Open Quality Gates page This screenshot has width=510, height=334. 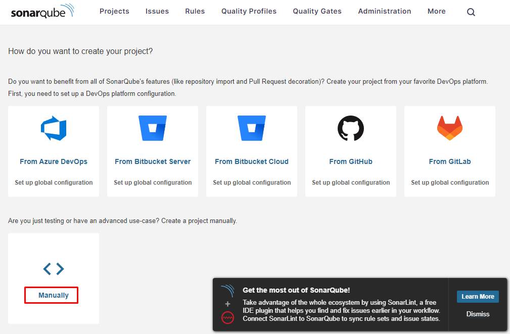pyautogui.click(x=317, y=11)
